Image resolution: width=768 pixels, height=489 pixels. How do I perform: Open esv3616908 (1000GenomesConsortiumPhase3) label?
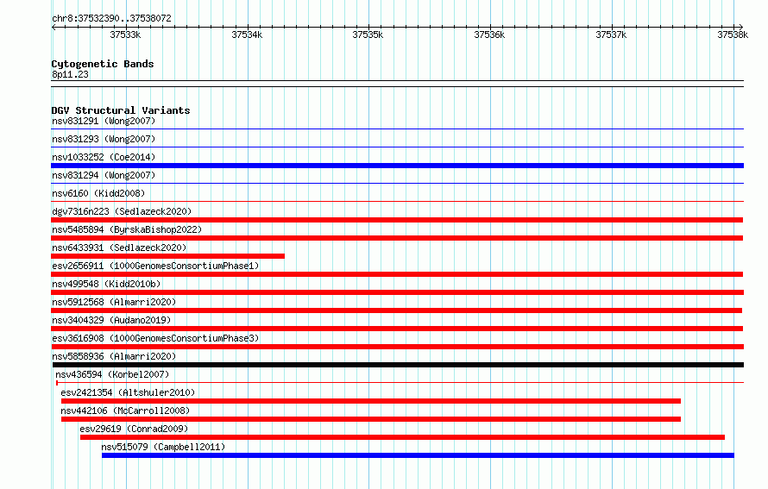(155, 338)
